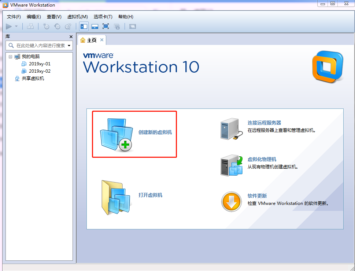The height and width of the screenshot is (271, 355).
Task: Select virtual machine 2019xy-02
Action: point(40,71)
